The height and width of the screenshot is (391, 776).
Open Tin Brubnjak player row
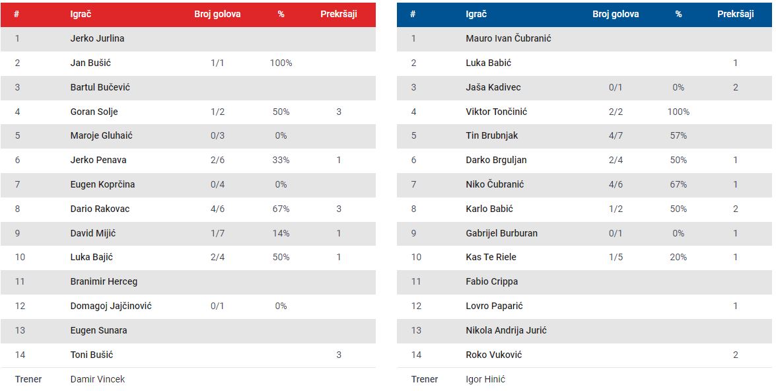click(x=584, y=135)
